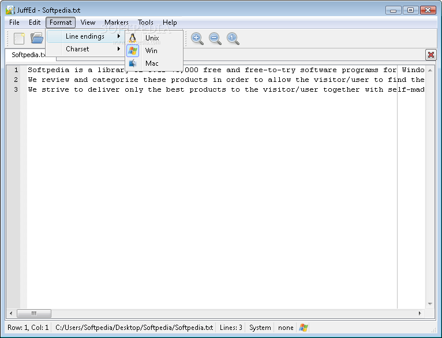Click line number 2 in the margin
This screenshot has width=442, height=338.
tap(16, 80)
